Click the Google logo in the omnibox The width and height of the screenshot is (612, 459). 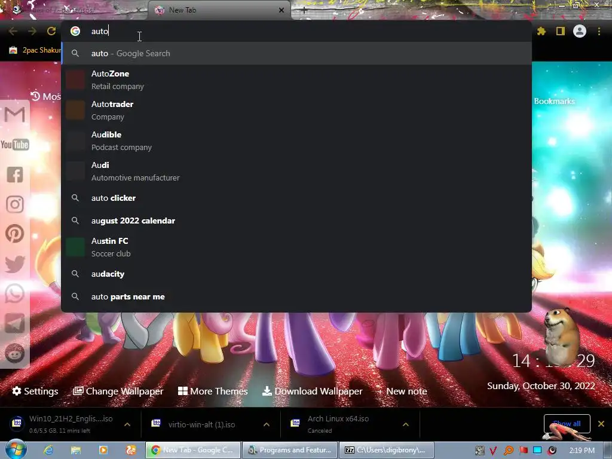coord(75,31)
